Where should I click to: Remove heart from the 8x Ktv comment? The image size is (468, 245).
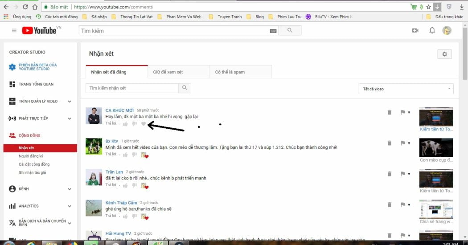144,155
